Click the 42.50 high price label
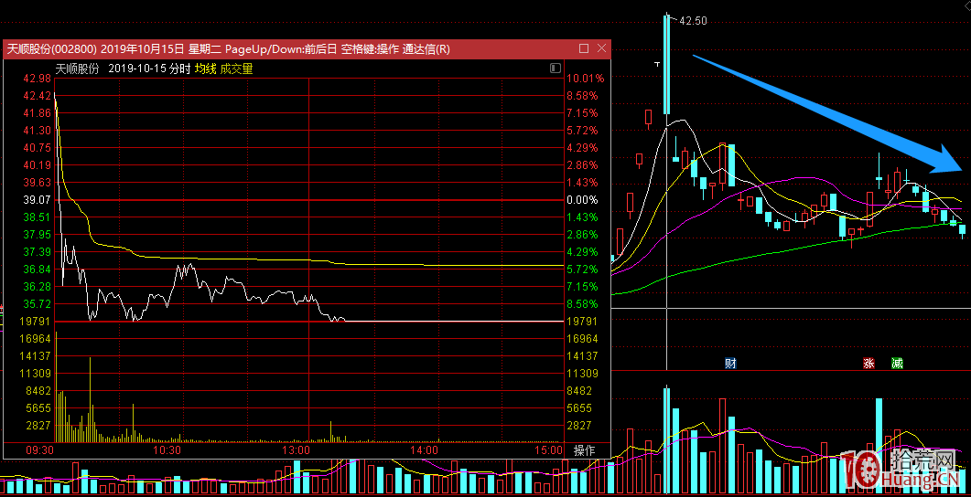The image size is (971, 497). [693, 20]
